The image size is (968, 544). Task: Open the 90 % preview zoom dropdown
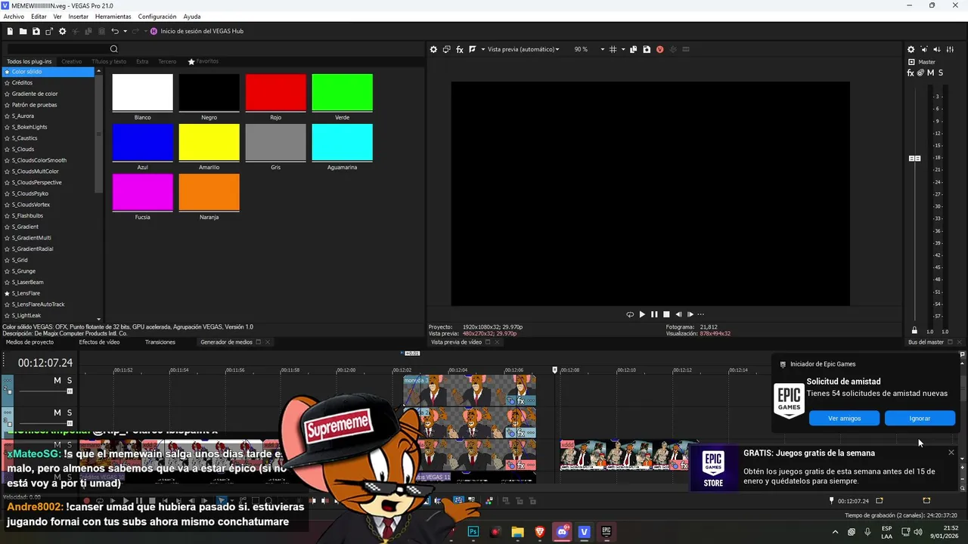point(590,49)
